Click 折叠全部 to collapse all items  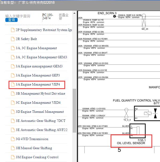click(x=64, y=17)
